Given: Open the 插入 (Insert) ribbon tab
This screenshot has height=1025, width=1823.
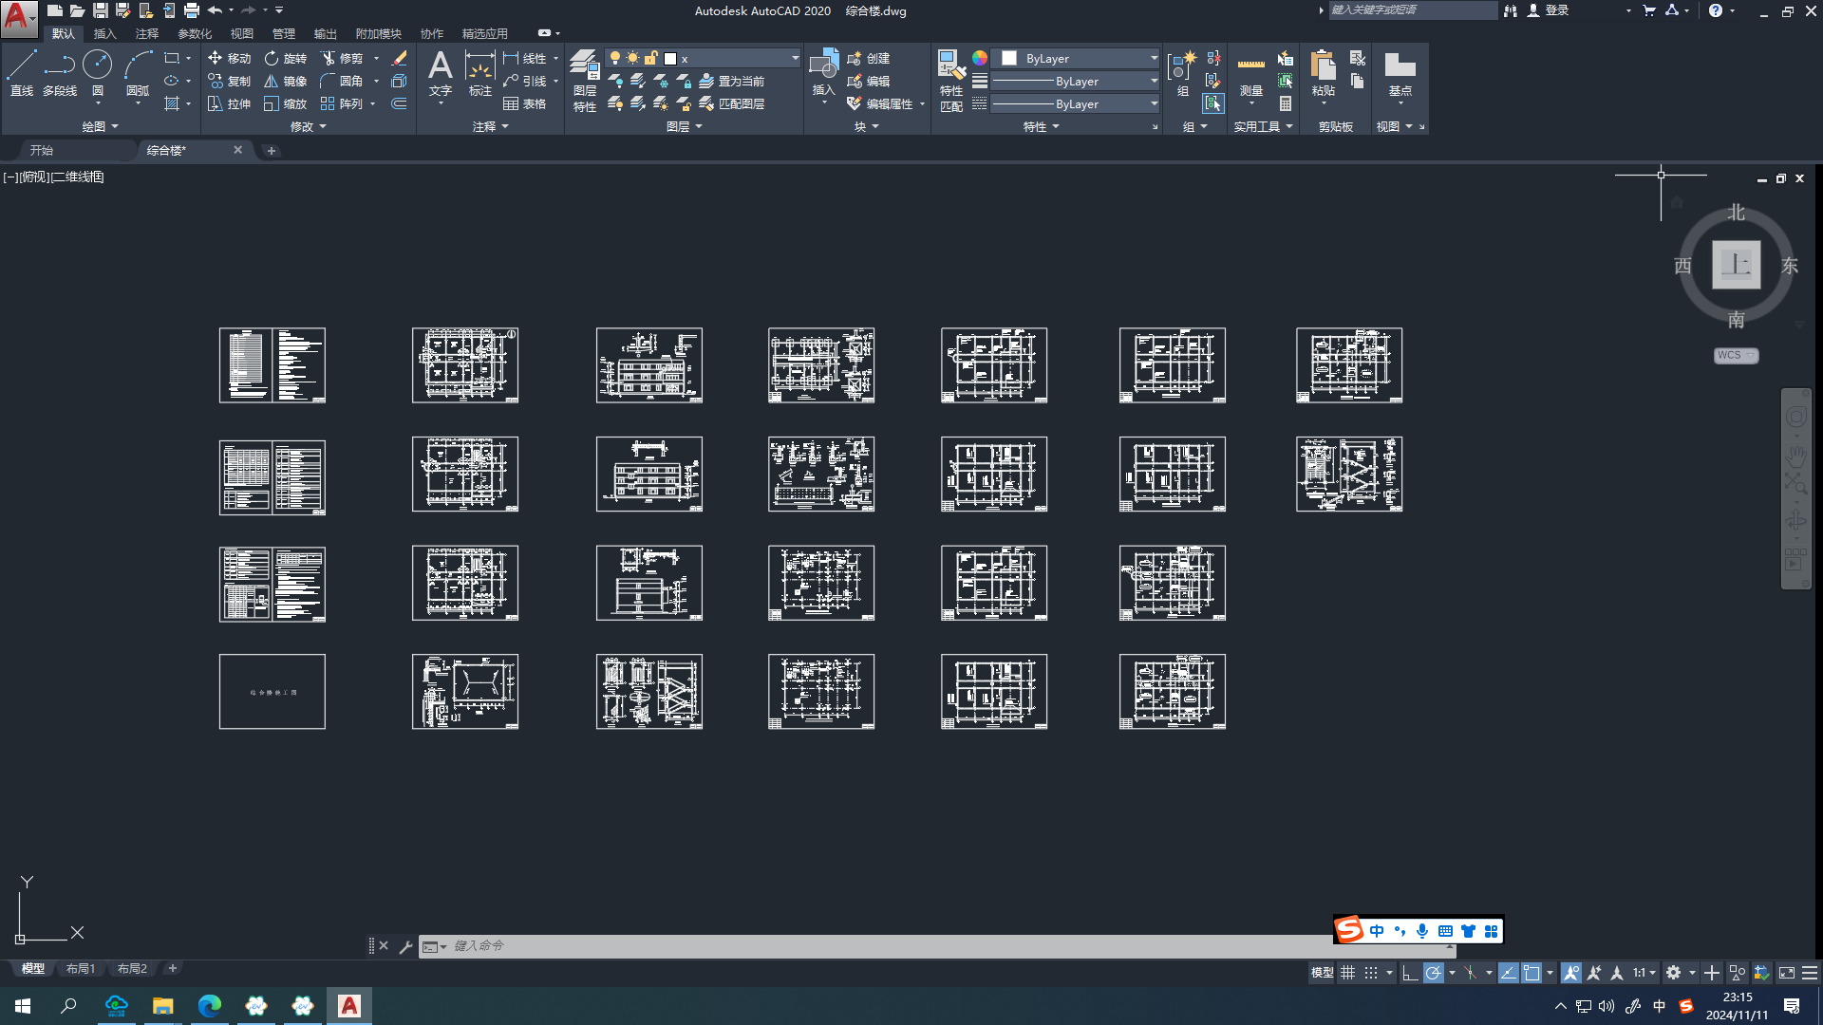Looking at the screenshot, I should point(104,33).
